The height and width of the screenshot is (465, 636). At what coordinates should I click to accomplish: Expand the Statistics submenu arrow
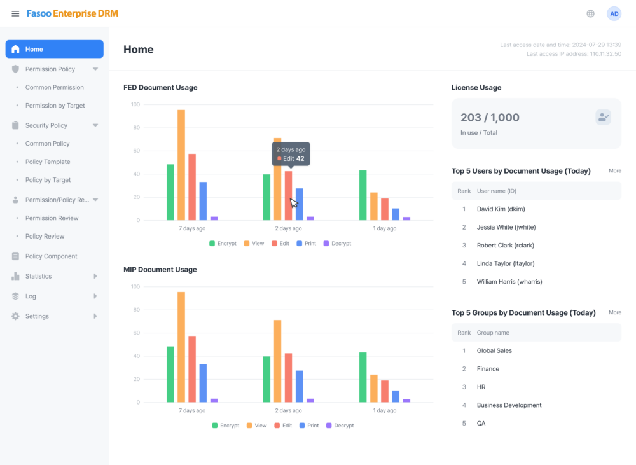click(x=95, y=276)
